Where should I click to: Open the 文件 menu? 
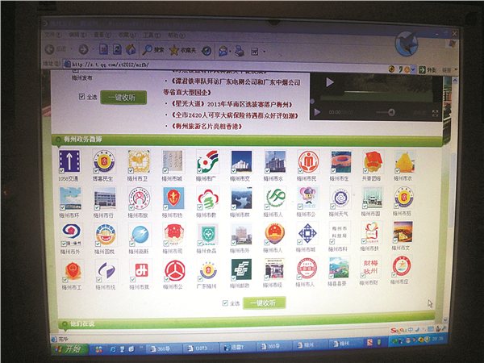click(53, 35)
